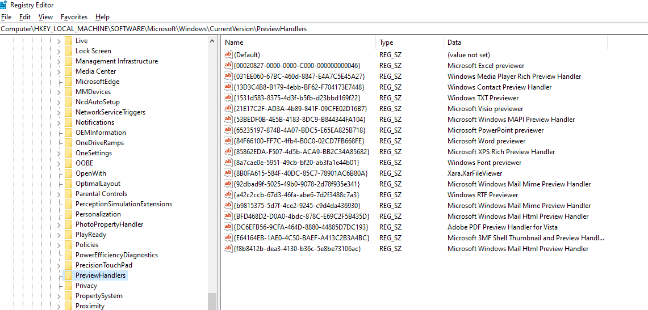This screenshot has height=310, width=648.
Task: Click the icon of the Microsoft 3MF Shell Thumbnail row
Action: (x=228, y=237)
